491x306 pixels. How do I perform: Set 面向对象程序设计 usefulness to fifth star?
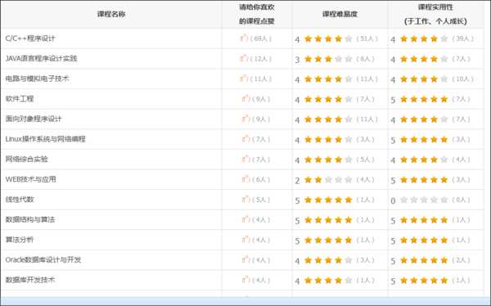pos(444,119)
